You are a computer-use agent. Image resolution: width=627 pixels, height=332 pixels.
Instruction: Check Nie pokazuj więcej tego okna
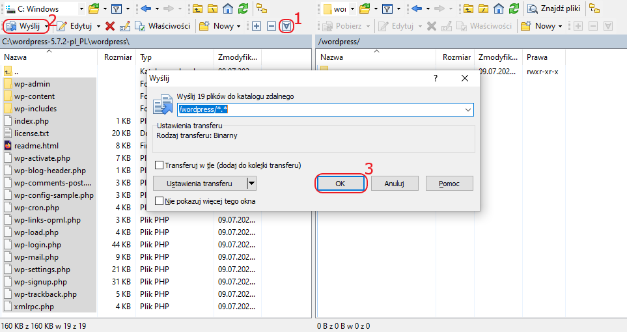click(x=159, y=201)
